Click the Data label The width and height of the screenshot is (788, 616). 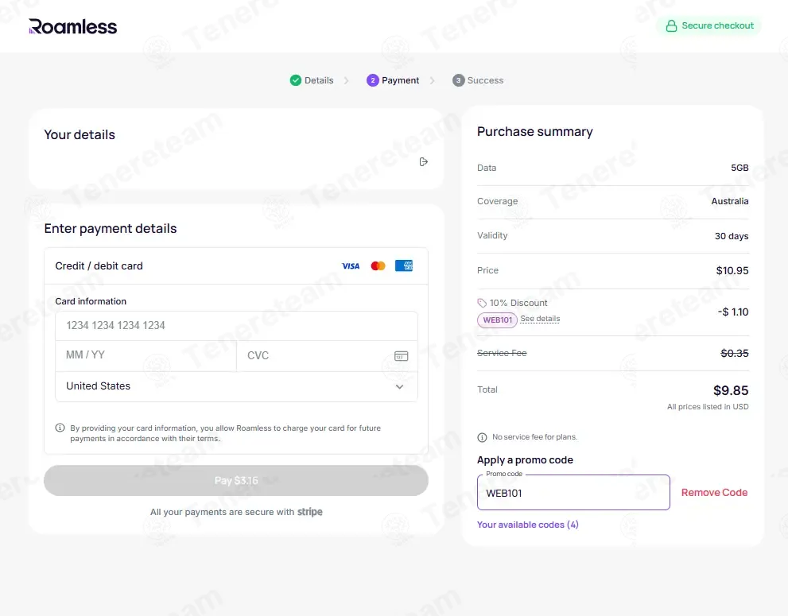pos(487,168)
